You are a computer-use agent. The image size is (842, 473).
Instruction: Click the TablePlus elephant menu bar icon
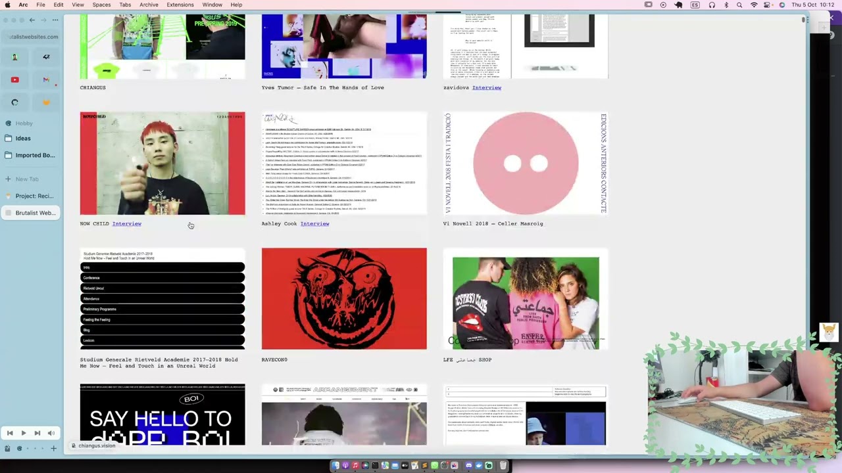point(678,5)
